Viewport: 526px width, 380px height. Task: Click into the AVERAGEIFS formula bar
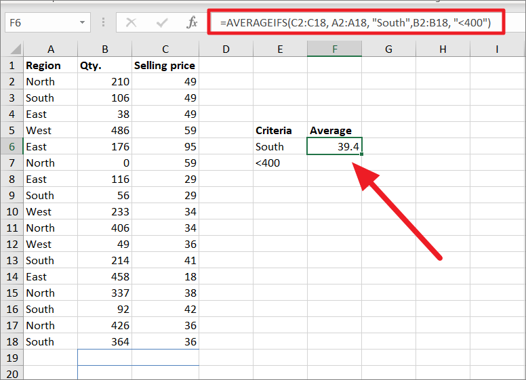[356, 22]
